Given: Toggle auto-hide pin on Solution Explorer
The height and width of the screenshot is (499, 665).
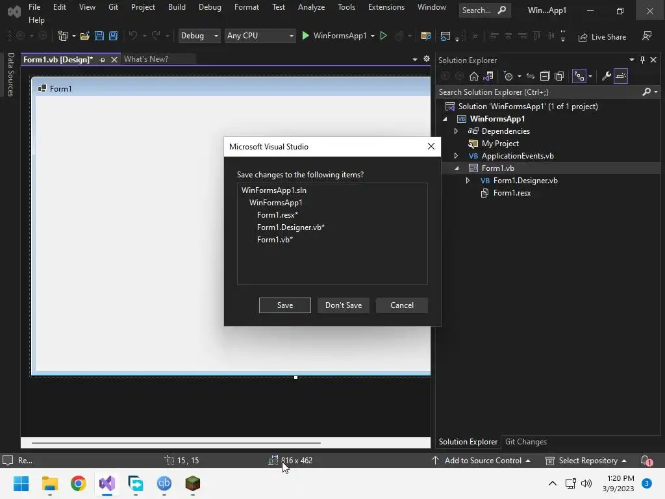Looking at the screenshot, I should 642,60.
